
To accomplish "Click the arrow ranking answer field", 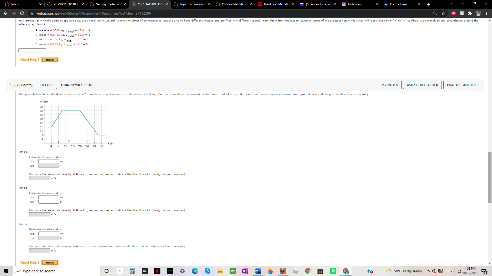I will pyautogui.click(x=32, y=50).
